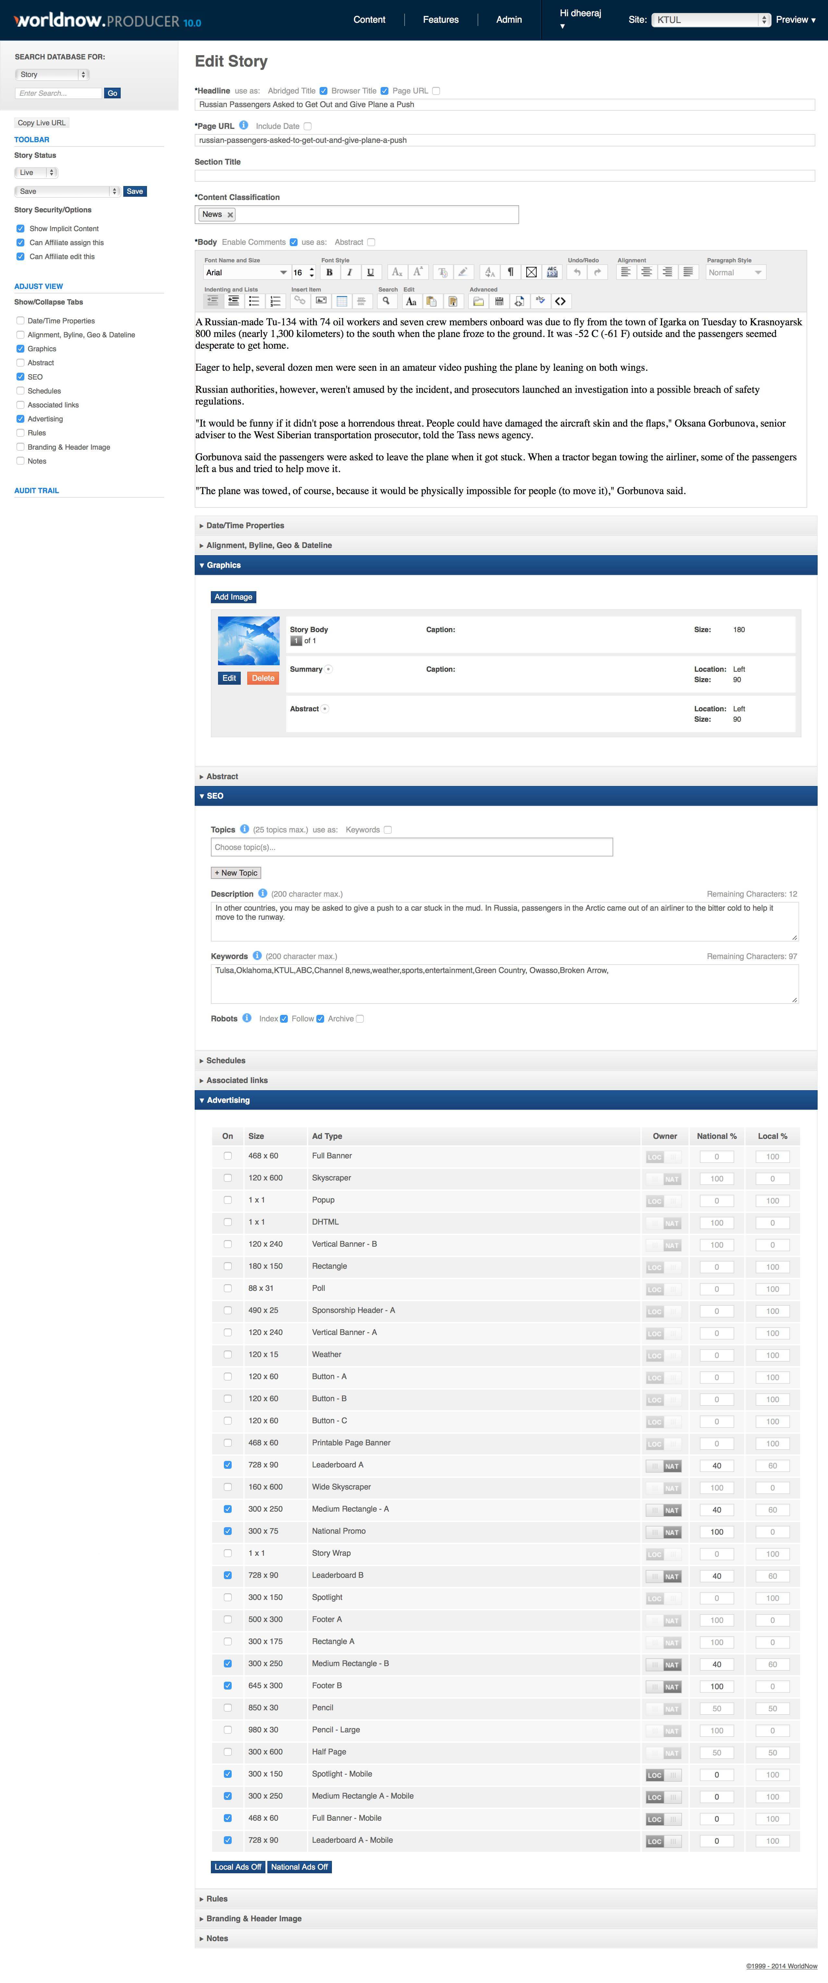828x1983 pixels.
Task: Click the Add Image button
Action: pos(233,597)
